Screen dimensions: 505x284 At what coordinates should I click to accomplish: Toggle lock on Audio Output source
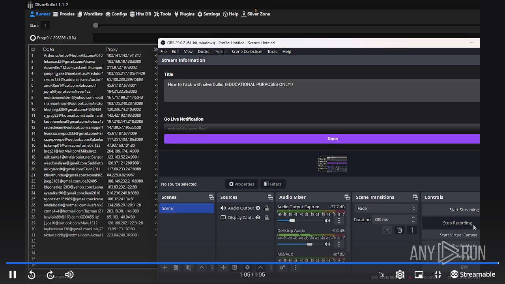pyautogui.click(x=267, y=208)
